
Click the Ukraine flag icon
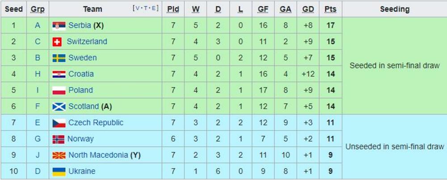(x=59, y=172)
